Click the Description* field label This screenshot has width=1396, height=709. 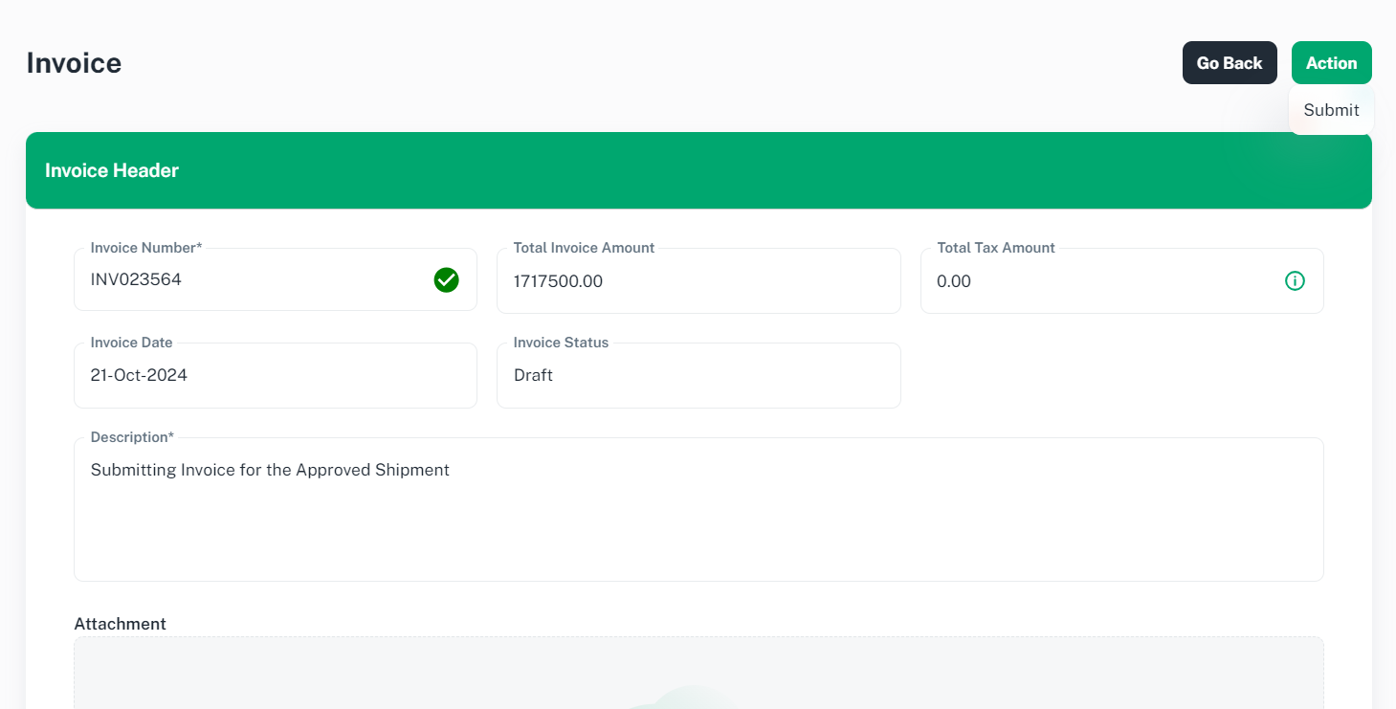pos(132,437)
